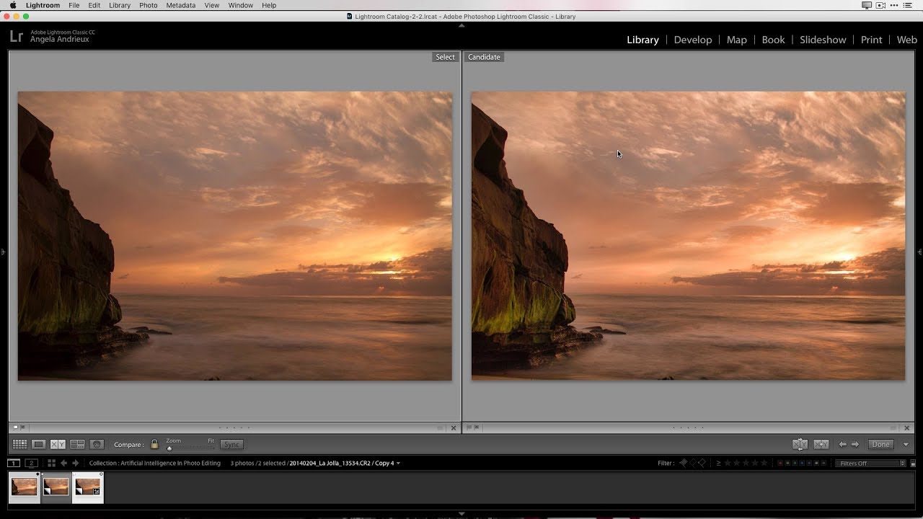Viewport: 923px width, 519px height.
Task: Select main window display button 1
Action: 14,463
